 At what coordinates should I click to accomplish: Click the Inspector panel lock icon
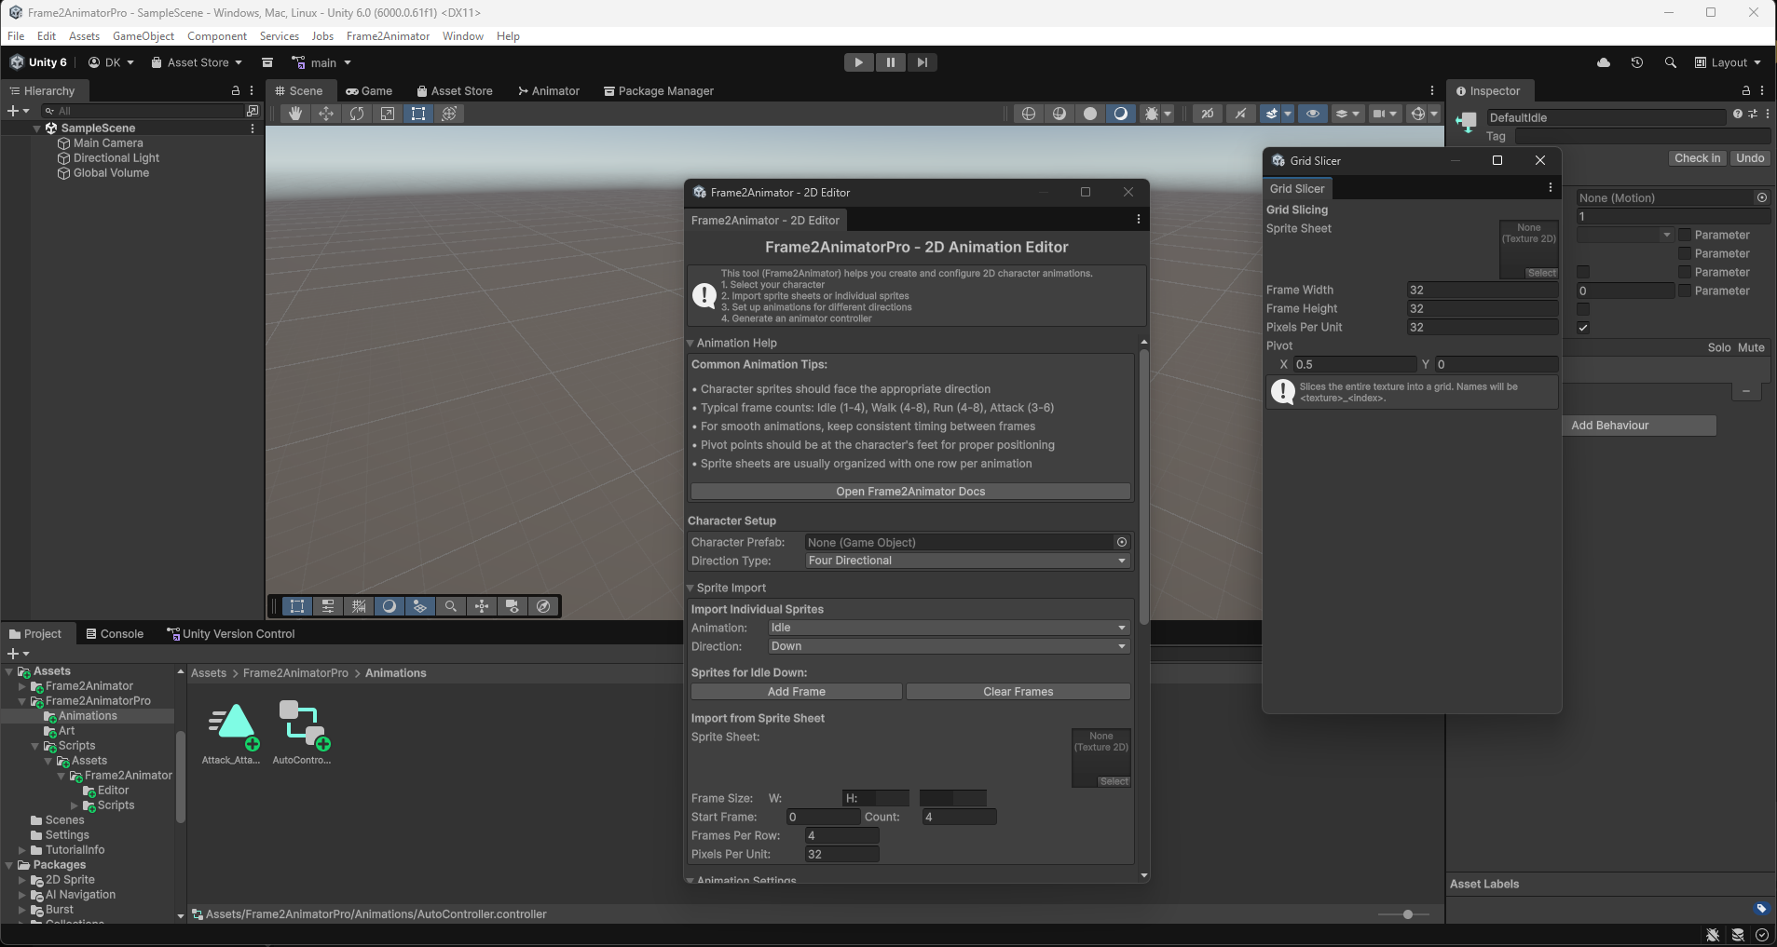pos(1746,90)
